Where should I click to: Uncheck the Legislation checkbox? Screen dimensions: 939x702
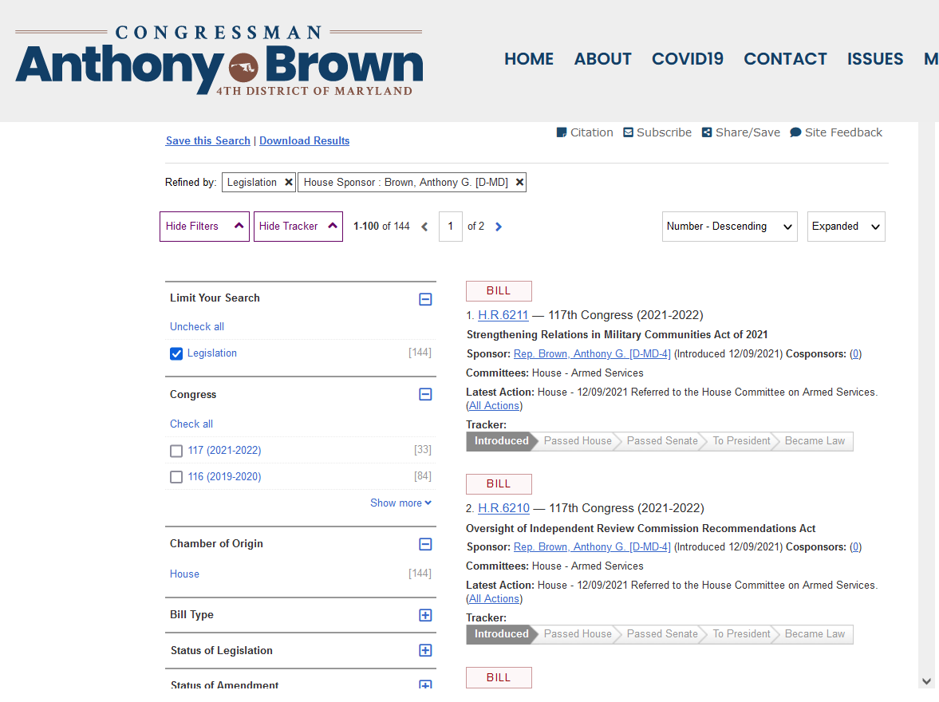click(x=176, y=354)
